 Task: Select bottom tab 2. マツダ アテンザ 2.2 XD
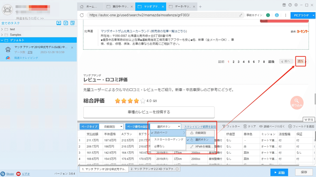(154, 169)
